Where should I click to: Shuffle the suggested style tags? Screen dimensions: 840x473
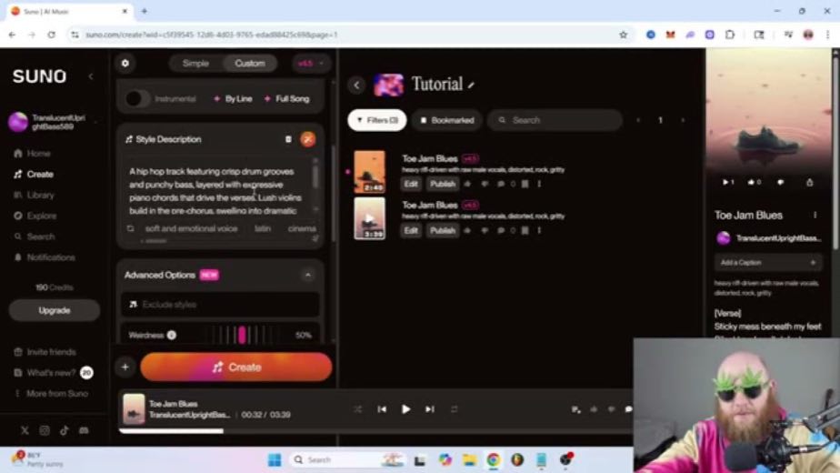[x=130, y=228]
